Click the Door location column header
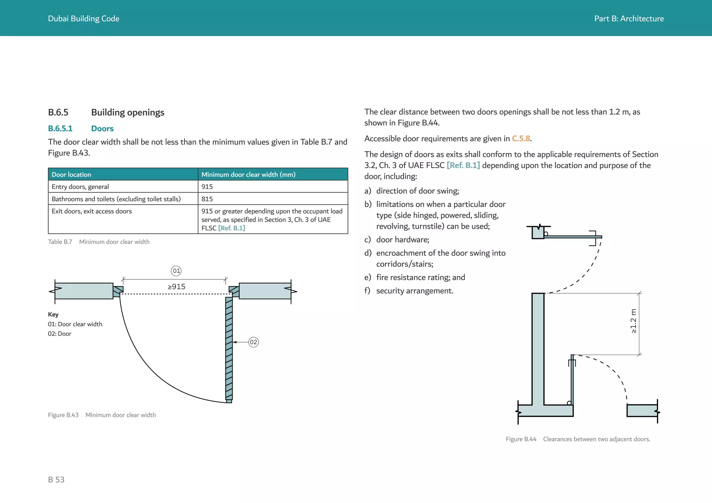 (x=71, y=175)
